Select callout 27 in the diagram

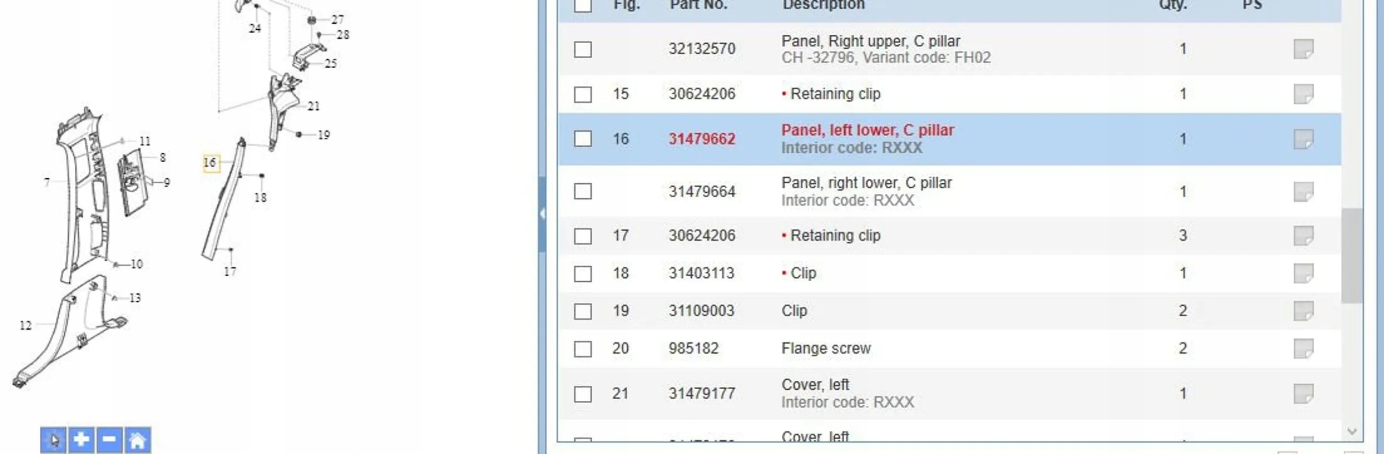tap(338, 19)
